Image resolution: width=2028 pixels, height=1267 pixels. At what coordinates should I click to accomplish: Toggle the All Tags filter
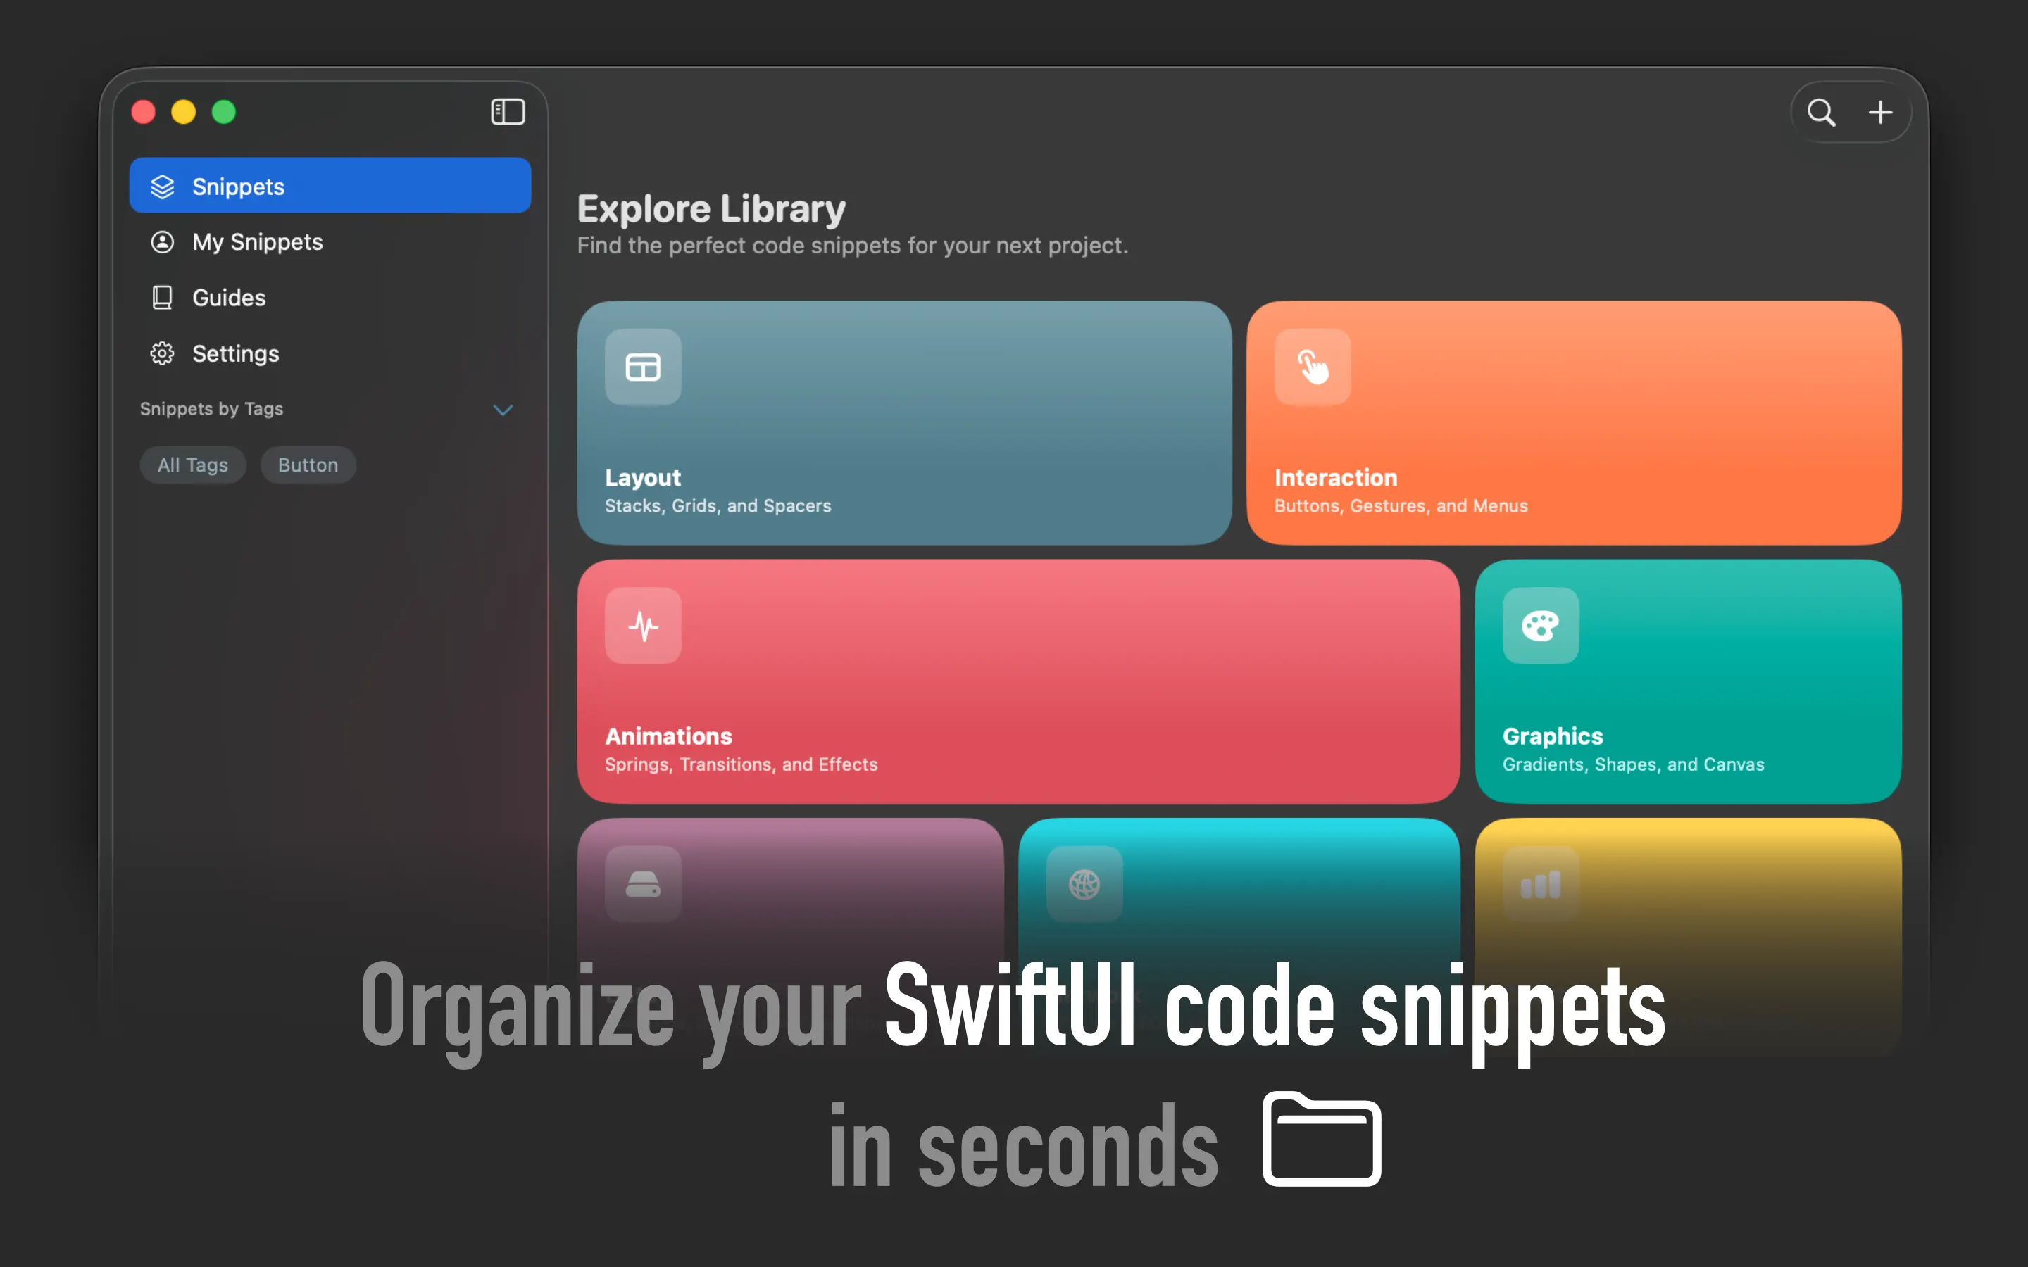point(193,465)
